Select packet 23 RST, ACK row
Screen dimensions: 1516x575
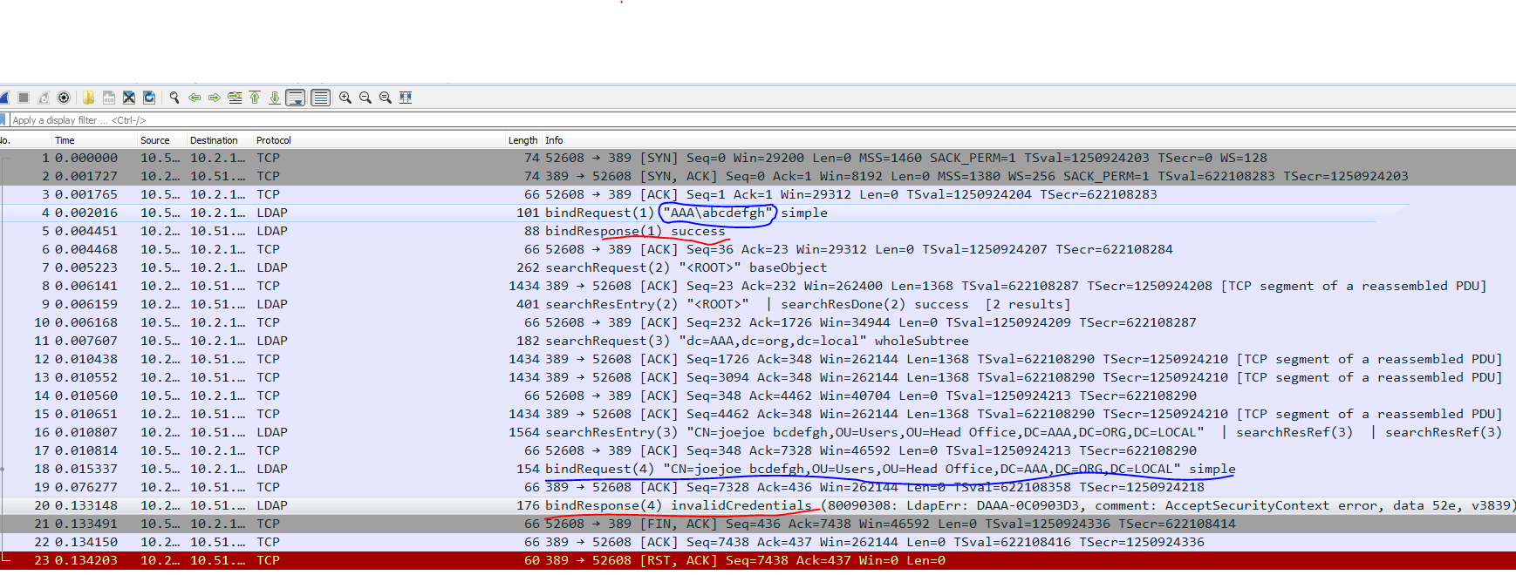coord(758,560)
